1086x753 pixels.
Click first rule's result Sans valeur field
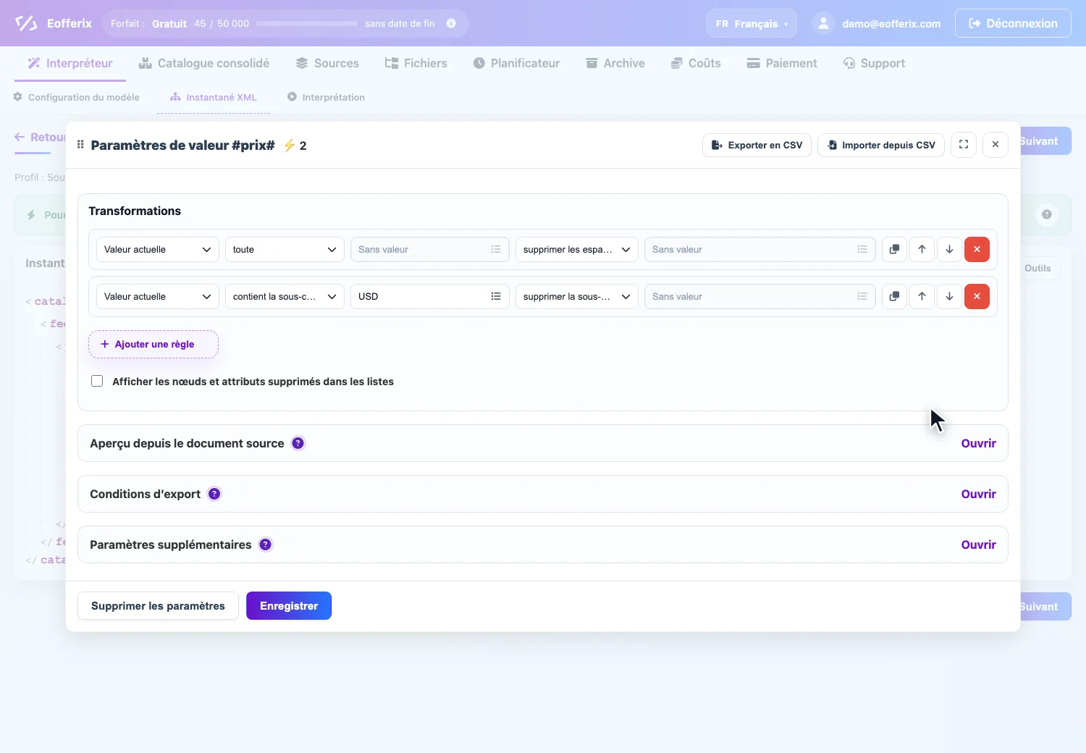(760, 250)
